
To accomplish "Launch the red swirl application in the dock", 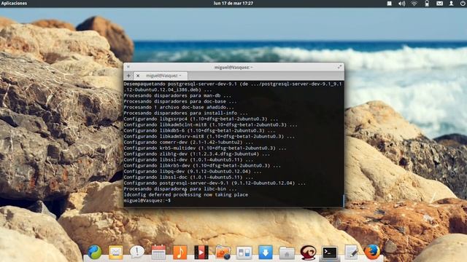I will [x=308, y=253].
